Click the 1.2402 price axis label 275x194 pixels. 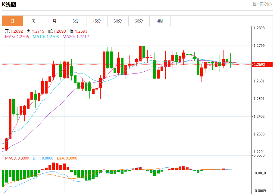pos(259,116)
